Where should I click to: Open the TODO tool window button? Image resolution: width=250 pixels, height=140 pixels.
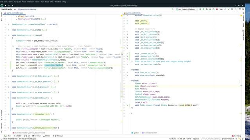click(18, 136)
